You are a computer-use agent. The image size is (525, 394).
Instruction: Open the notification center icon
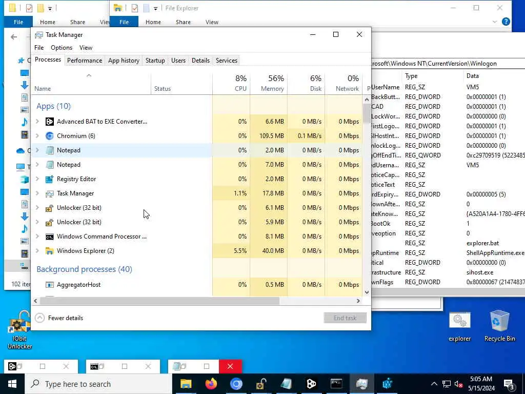(509, 385)
